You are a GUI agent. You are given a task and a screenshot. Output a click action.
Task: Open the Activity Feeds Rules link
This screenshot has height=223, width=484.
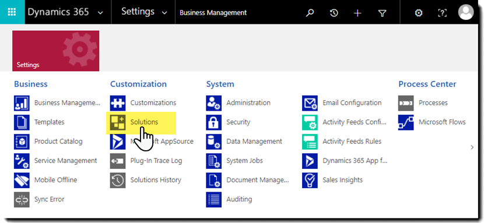(x=352, y=141)
